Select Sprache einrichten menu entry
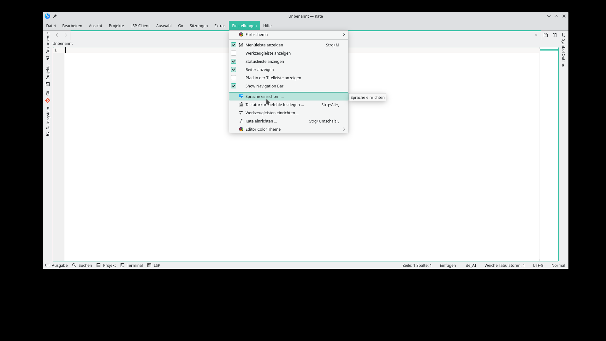606x341 pixels. (288, 96)
